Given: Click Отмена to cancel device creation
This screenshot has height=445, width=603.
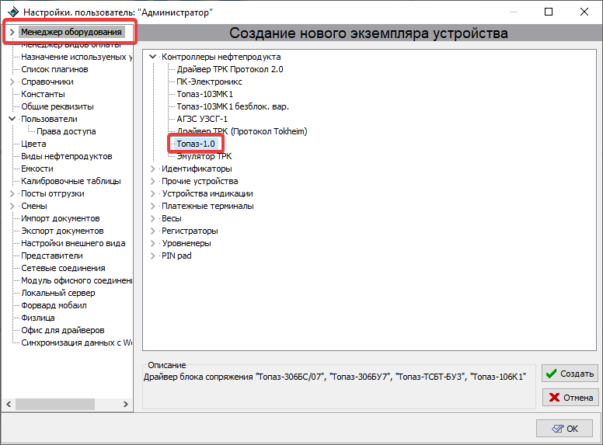Looking at the screenshot, I should click(x=570, y=398).
